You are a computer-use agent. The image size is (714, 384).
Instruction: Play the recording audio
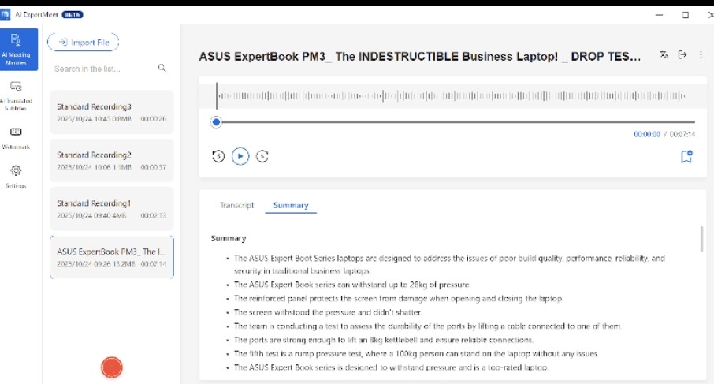(x=240, y=156)
